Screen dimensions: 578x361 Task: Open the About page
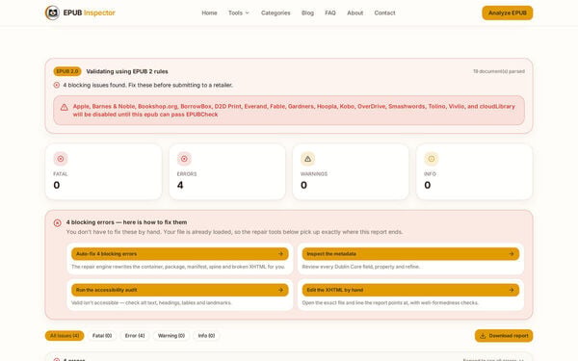pos(355,13)
